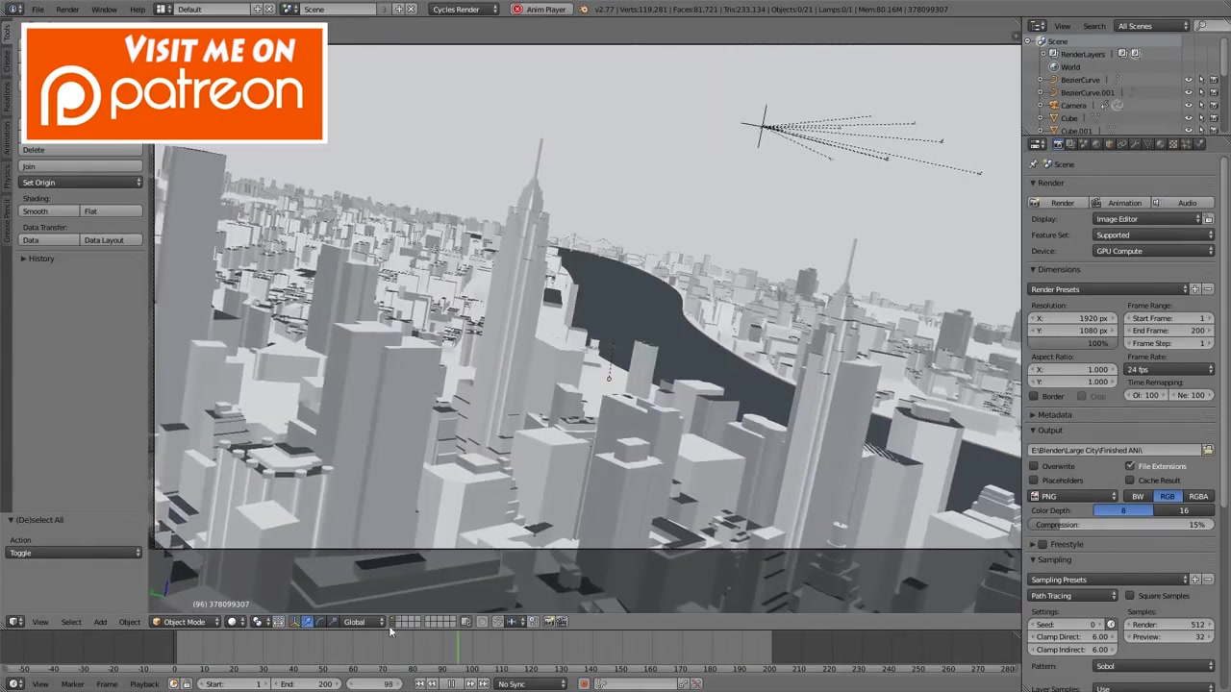Click the output path folder browse icon

point(1208,450)
